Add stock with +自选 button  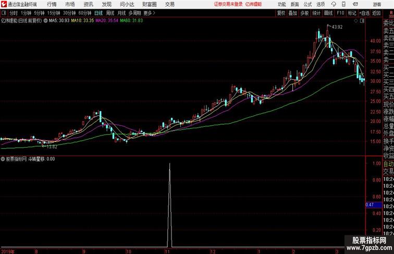[x=364, y=13]
